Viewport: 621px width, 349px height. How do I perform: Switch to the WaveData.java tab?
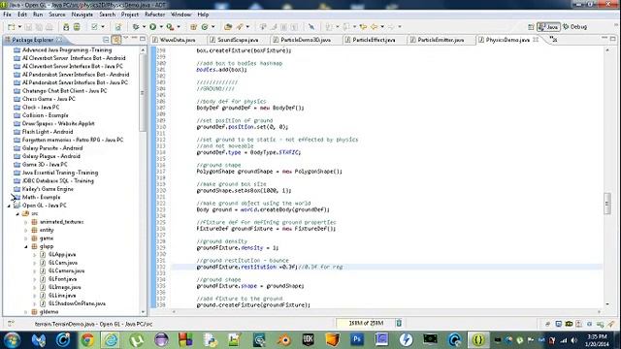click(x=178, y=40)
